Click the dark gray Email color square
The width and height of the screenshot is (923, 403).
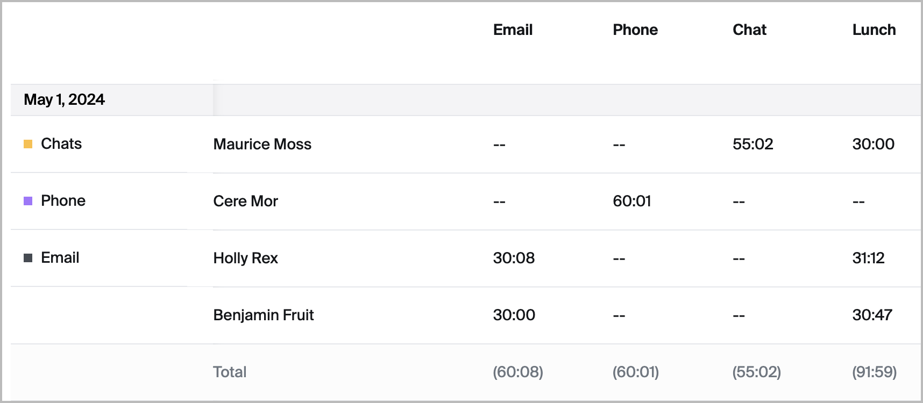[28, 258]
